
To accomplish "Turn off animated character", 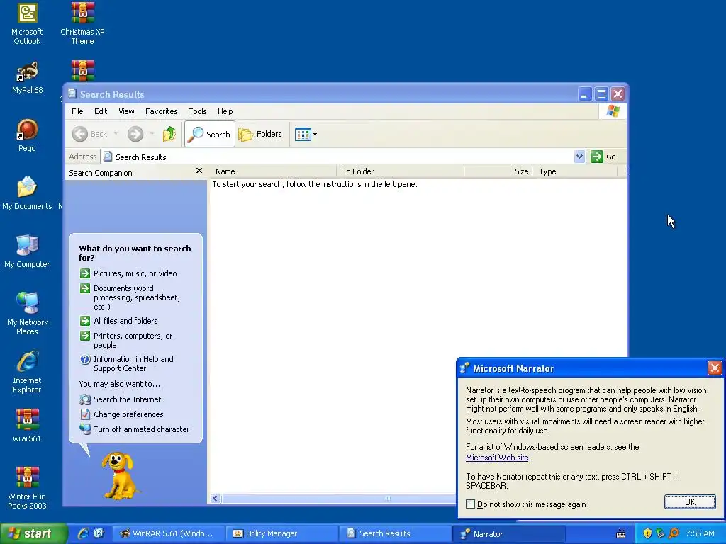I will point(134,429).
